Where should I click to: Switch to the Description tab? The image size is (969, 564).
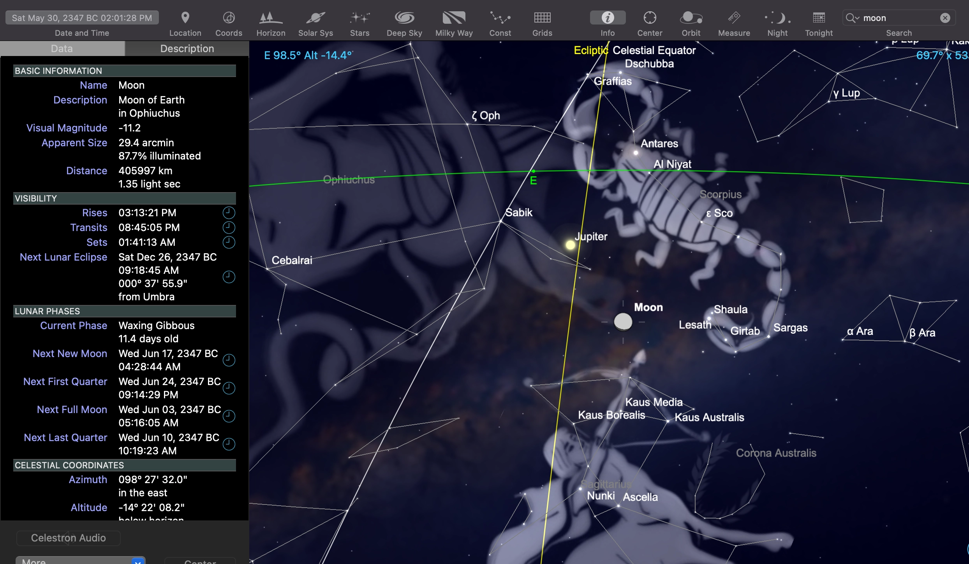click(x=187, y=49)
